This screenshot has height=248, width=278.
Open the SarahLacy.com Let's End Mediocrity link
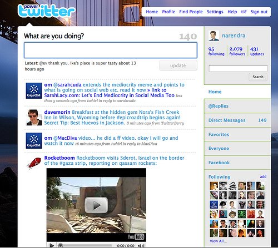[110, 95]
